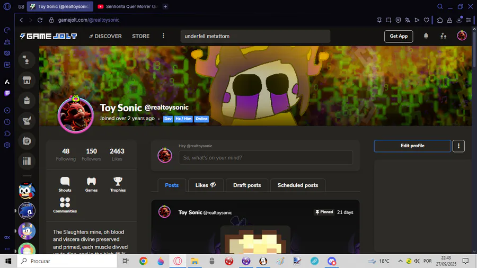The width and height of the screenshot is (477, 268).
Task: Open Shouts on profile
Action: coord(65,184)
